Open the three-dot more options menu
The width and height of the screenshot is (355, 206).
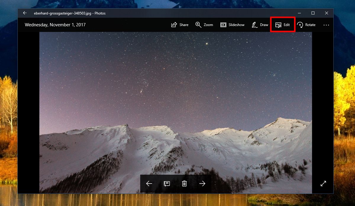pos(326,25)
